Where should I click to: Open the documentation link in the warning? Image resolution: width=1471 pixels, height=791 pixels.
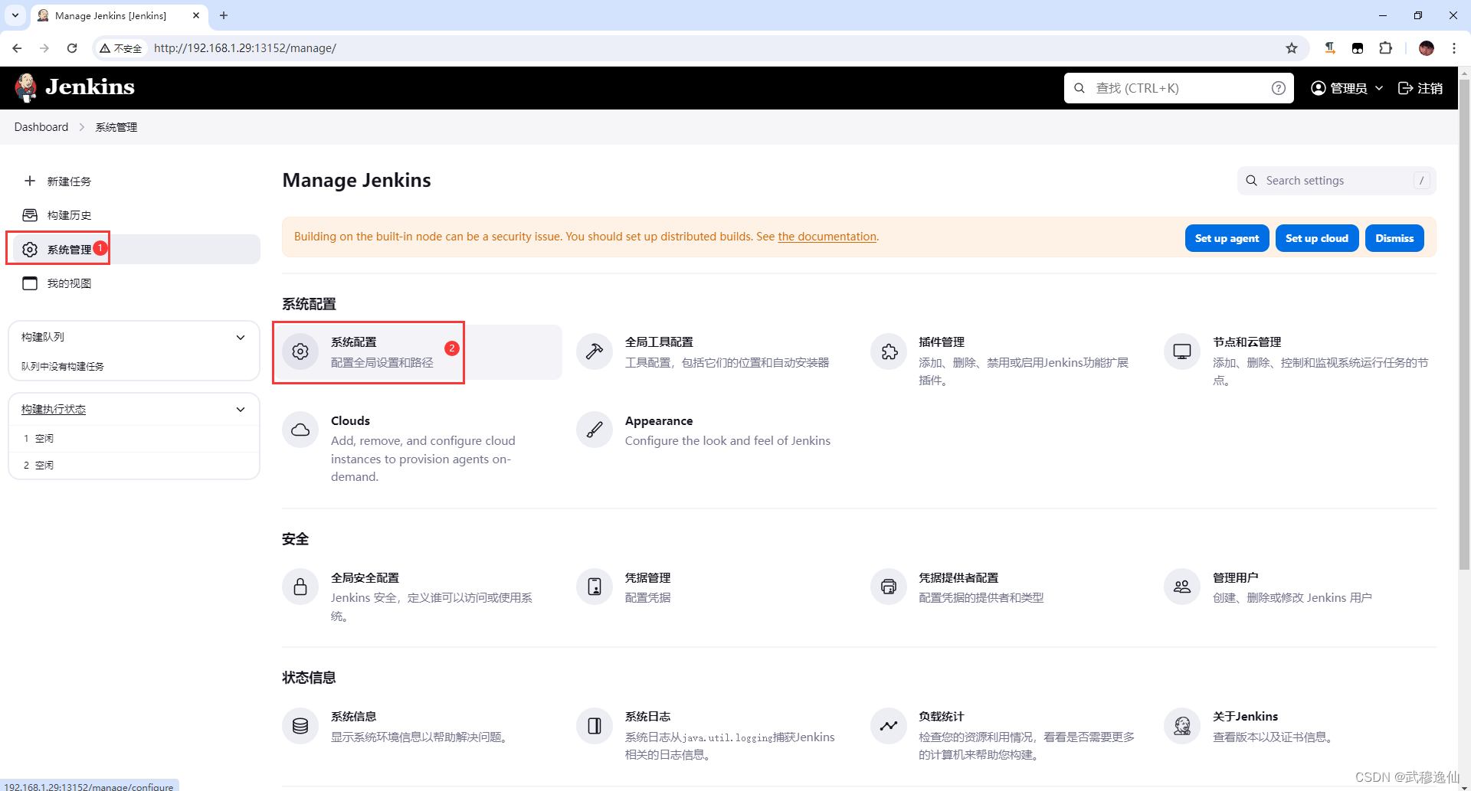click(x=827, y=237)
